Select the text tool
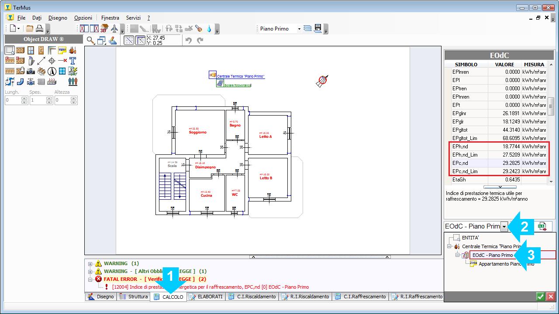Viewport: 559px width, 314px height. (72, 61)
